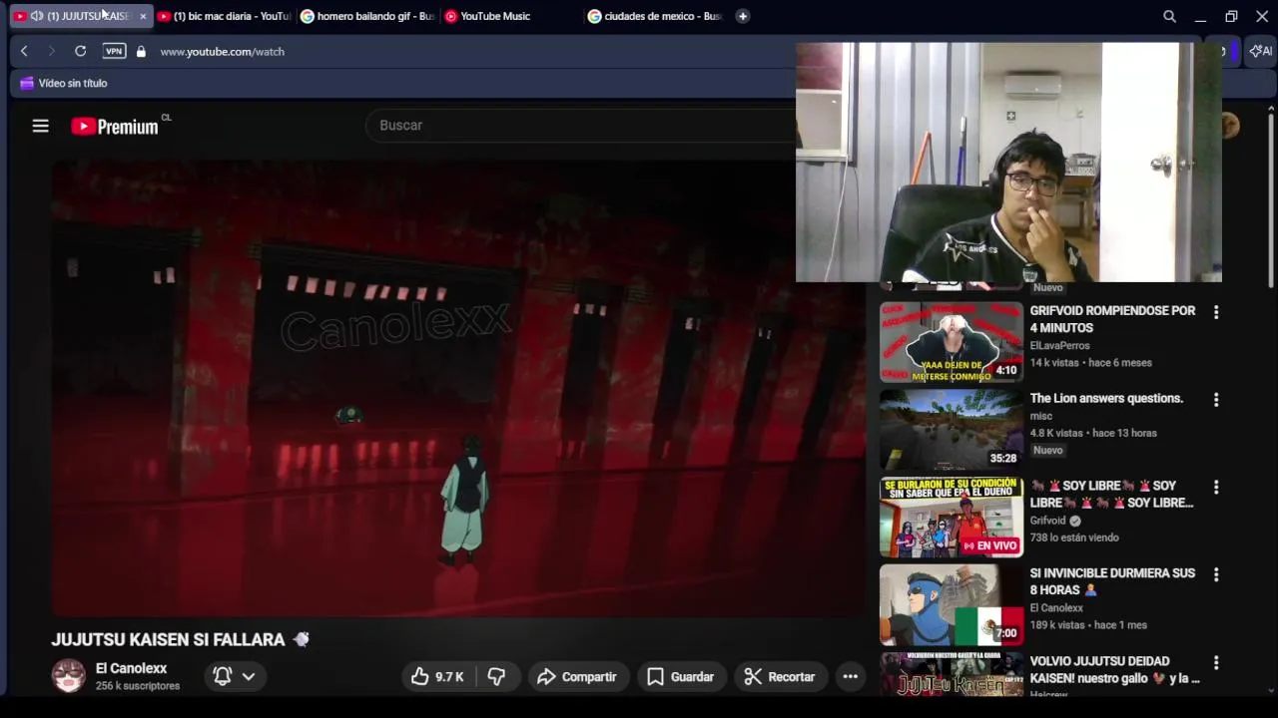Open the YouTube hamburger guide menu

tap(40, 126)
